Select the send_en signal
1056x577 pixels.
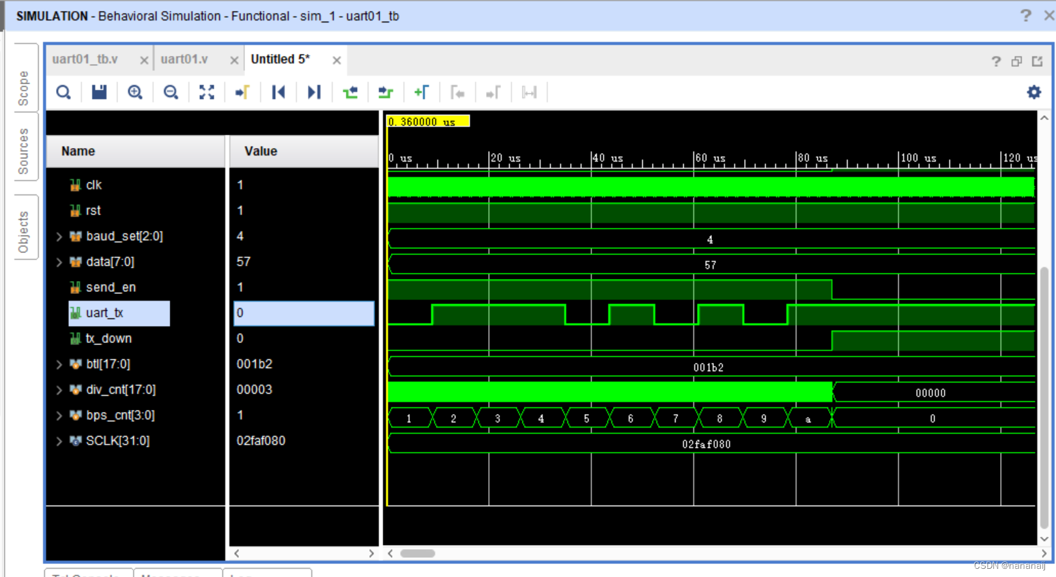click(111, 287)
